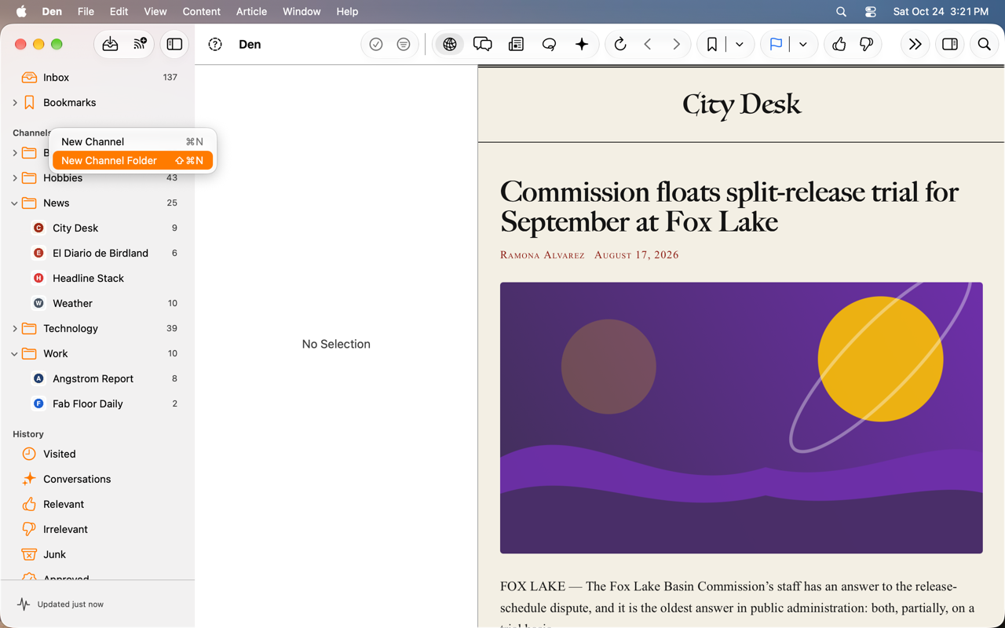
Task: Click the magnifier search icon in toolbar
Action: click(984, 45)
